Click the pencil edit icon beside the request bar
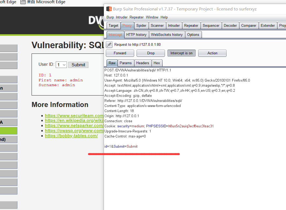 [109, 44]
